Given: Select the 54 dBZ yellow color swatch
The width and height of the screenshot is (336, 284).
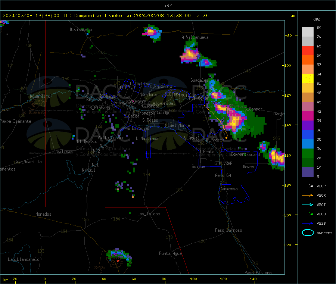Looking at the screenshot, I should pos(308,79).
